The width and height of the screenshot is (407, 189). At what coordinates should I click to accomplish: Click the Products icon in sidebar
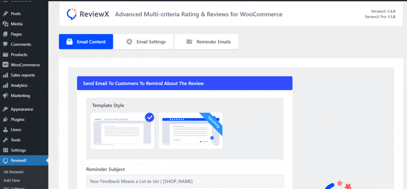5,55
